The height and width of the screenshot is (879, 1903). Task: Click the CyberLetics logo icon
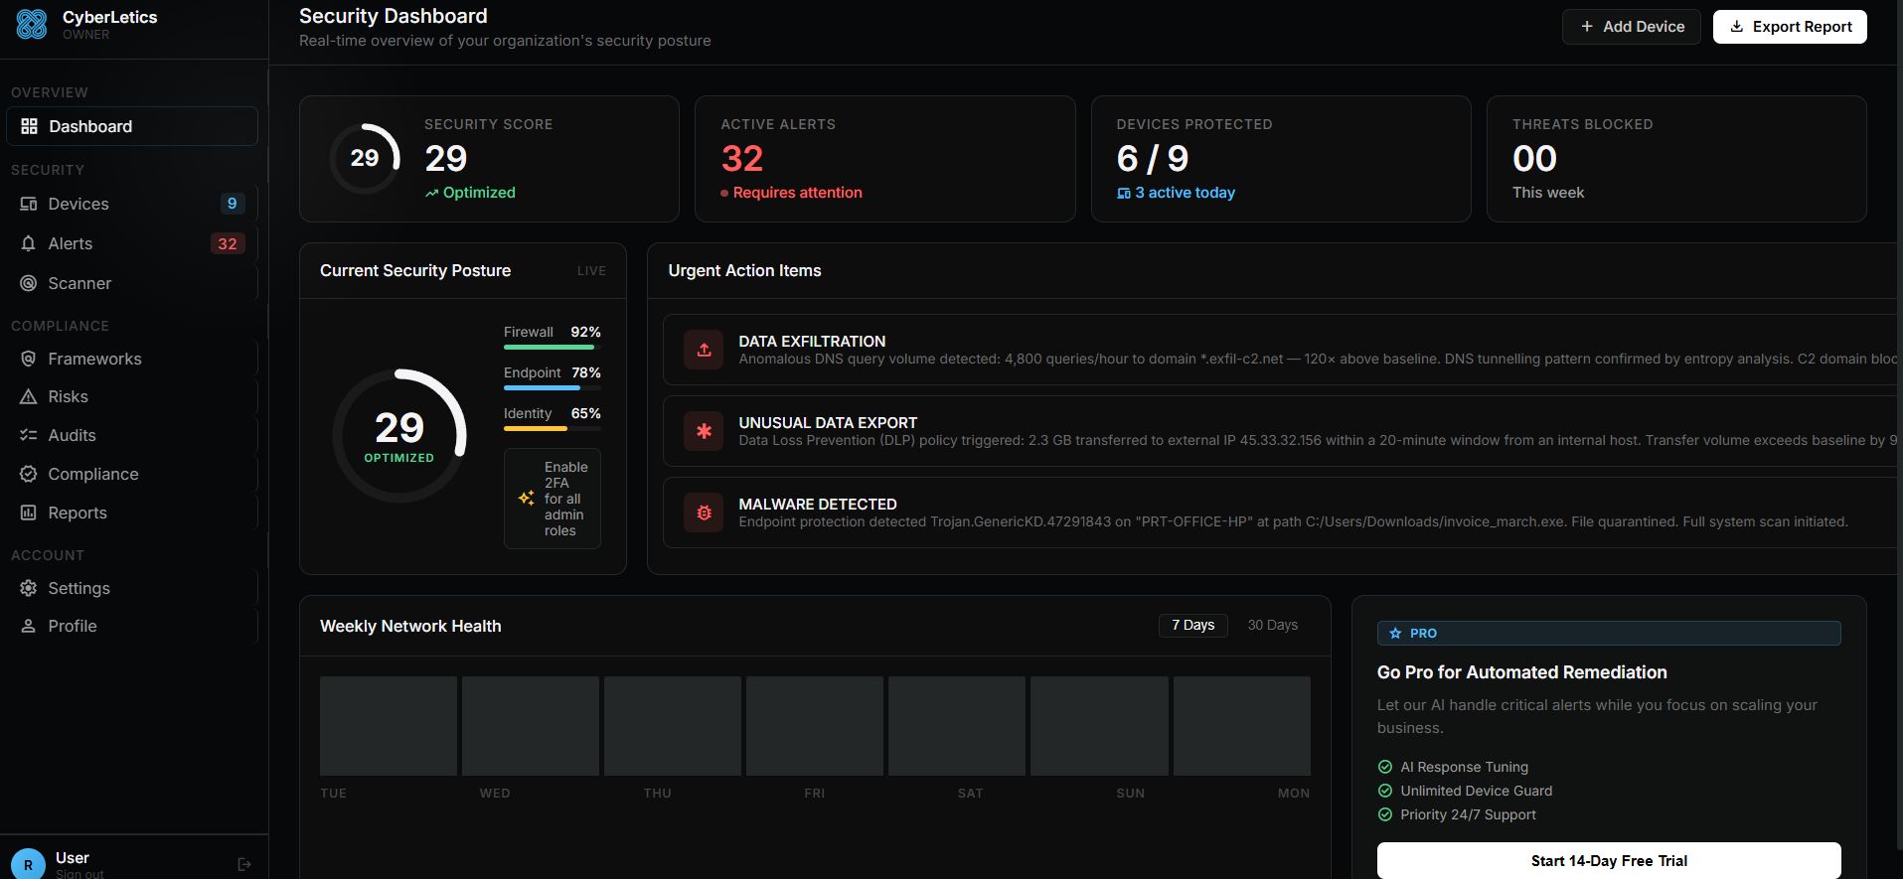point(32,24)
